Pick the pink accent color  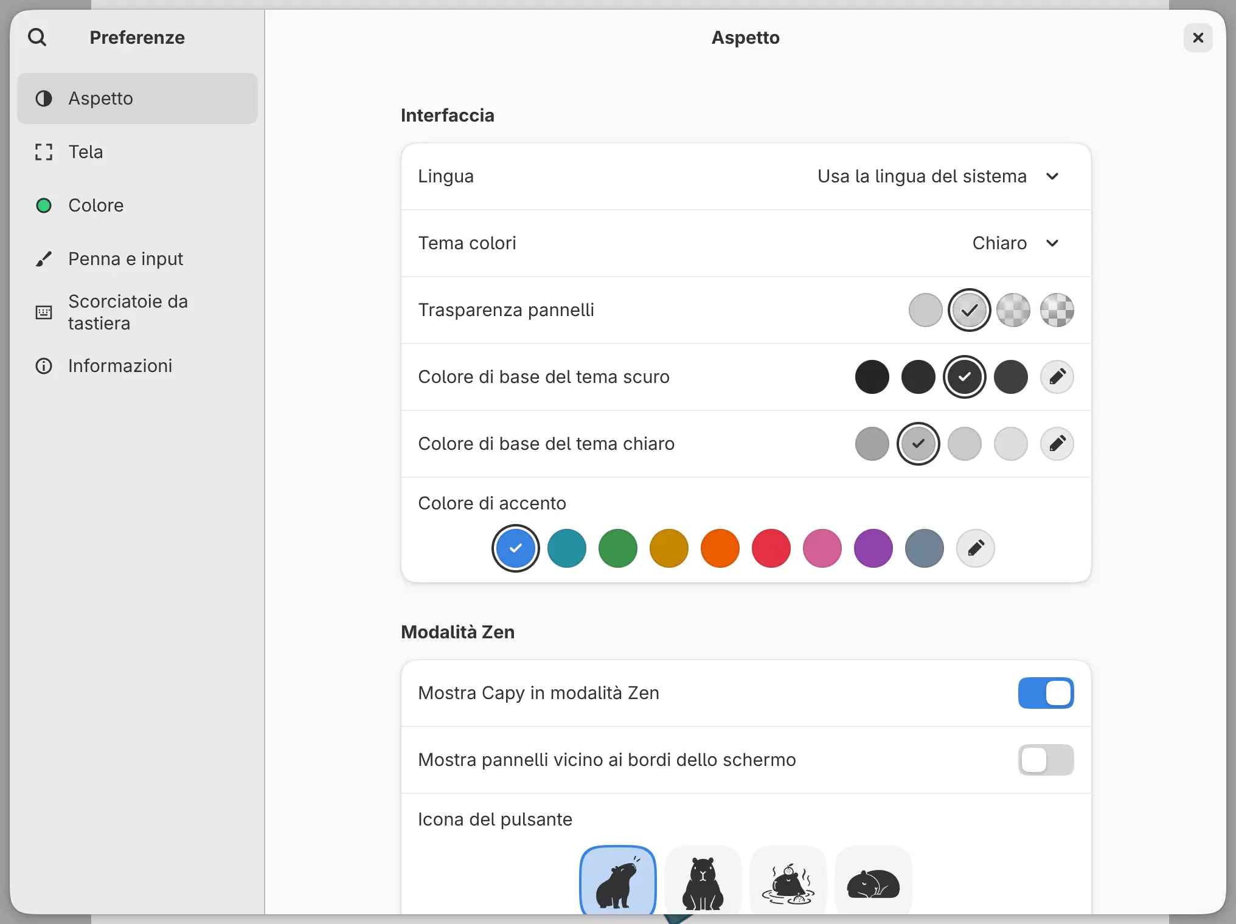[x=822, y=548]
